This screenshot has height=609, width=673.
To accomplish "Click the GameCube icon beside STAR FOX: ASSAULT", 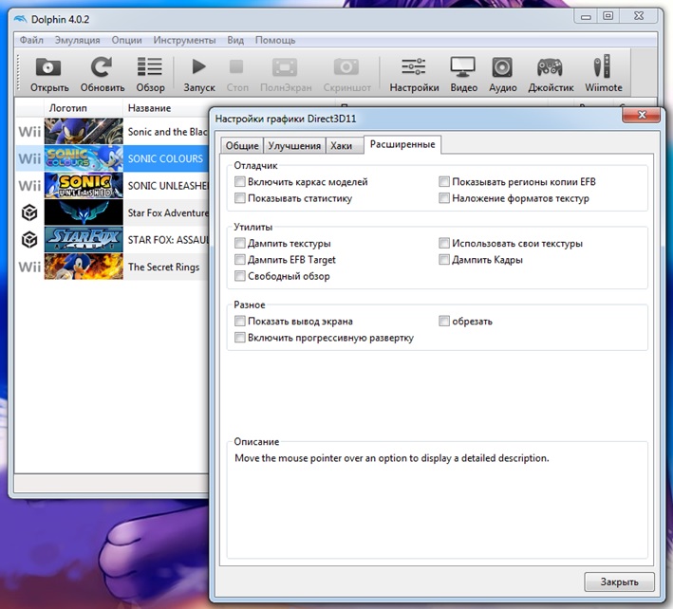I will pyautogui.click(x=29, y=240).
